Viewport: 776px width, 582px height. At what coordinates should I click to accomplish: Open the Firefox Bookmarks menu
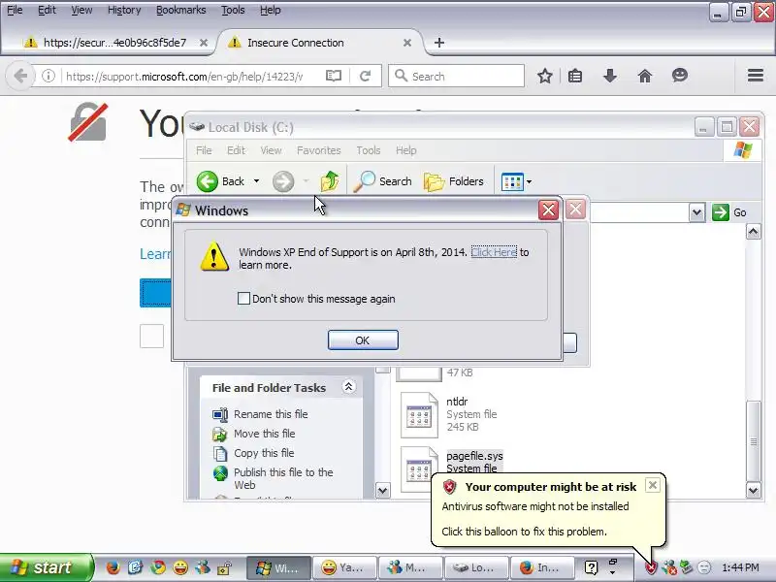(181, 10)
